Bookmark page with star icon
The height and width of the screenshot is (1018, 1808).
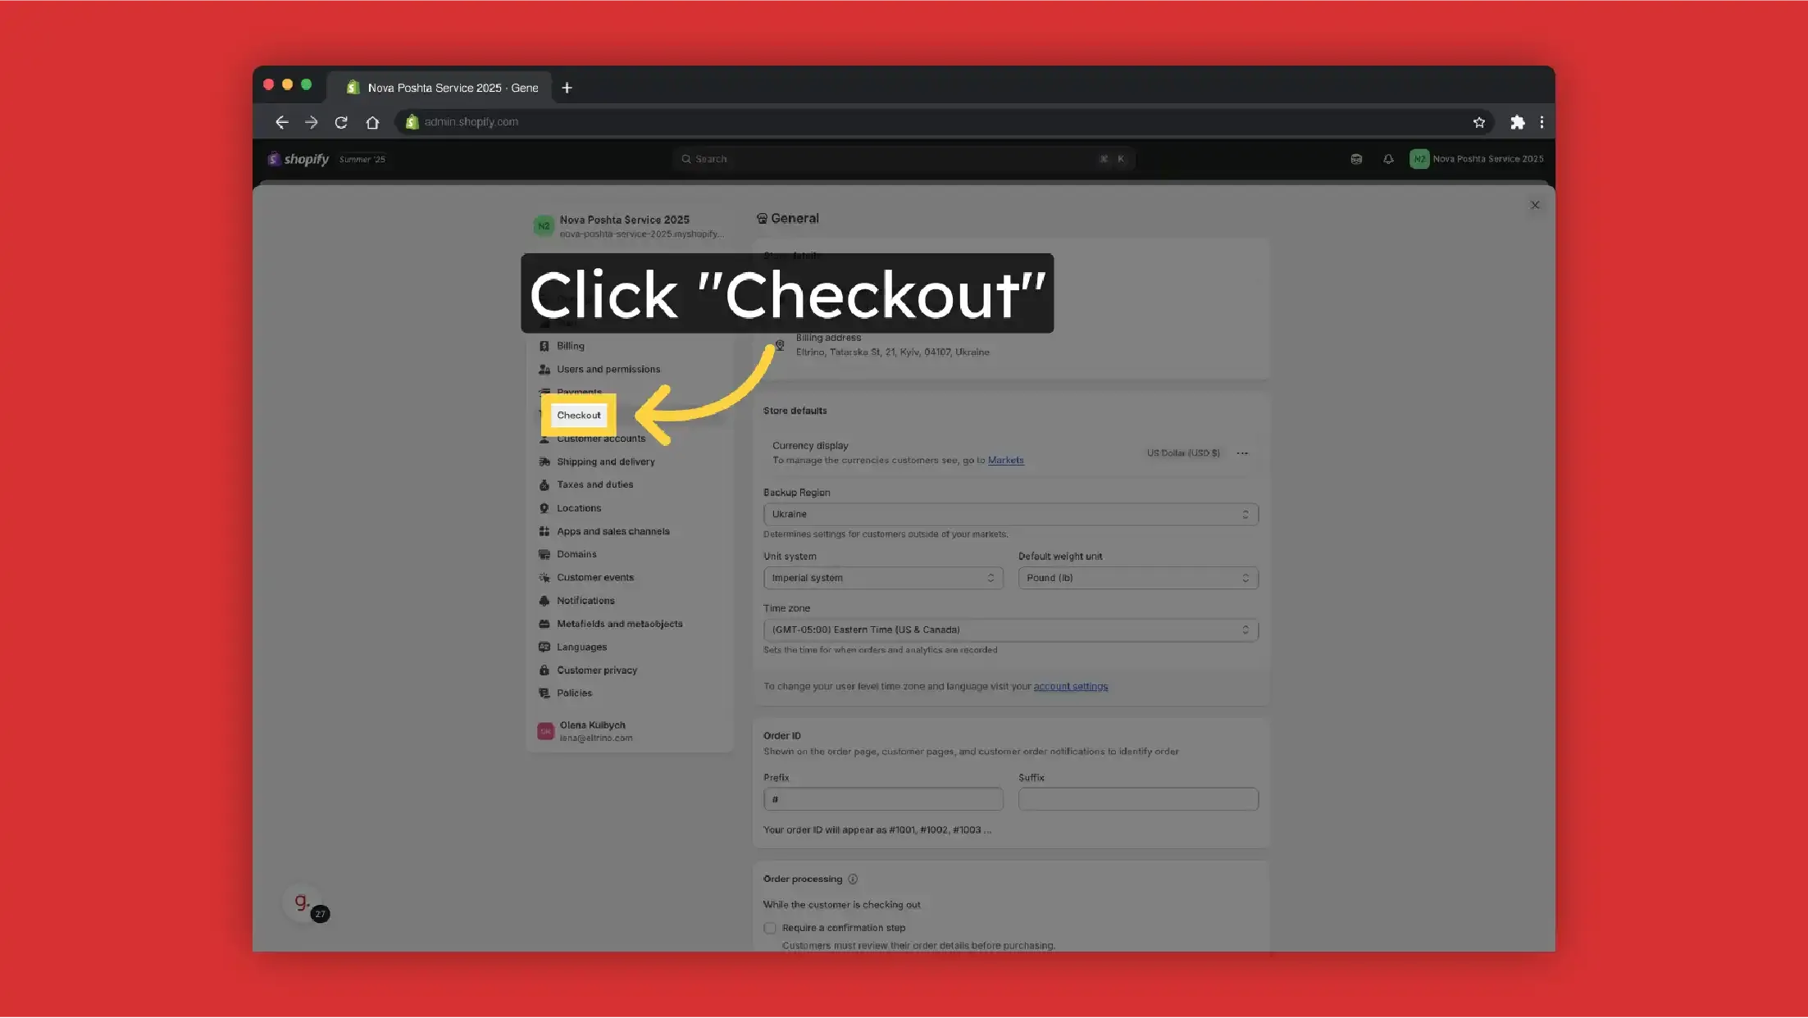[x=1478, y=122]
